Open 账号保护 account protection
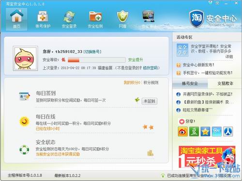The width and height of the screenshot is (242, 181). (43, 19)
